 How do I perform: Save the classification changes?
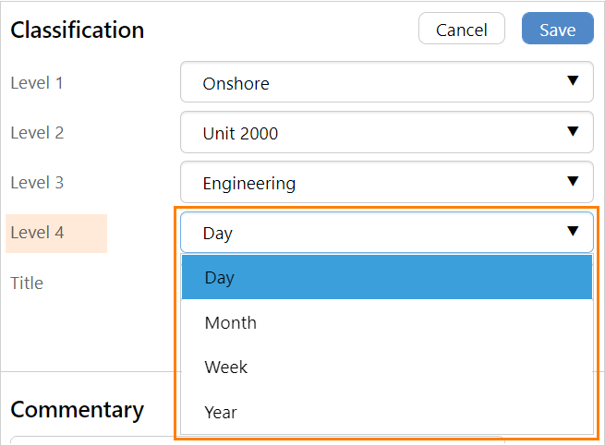(557, 30)
